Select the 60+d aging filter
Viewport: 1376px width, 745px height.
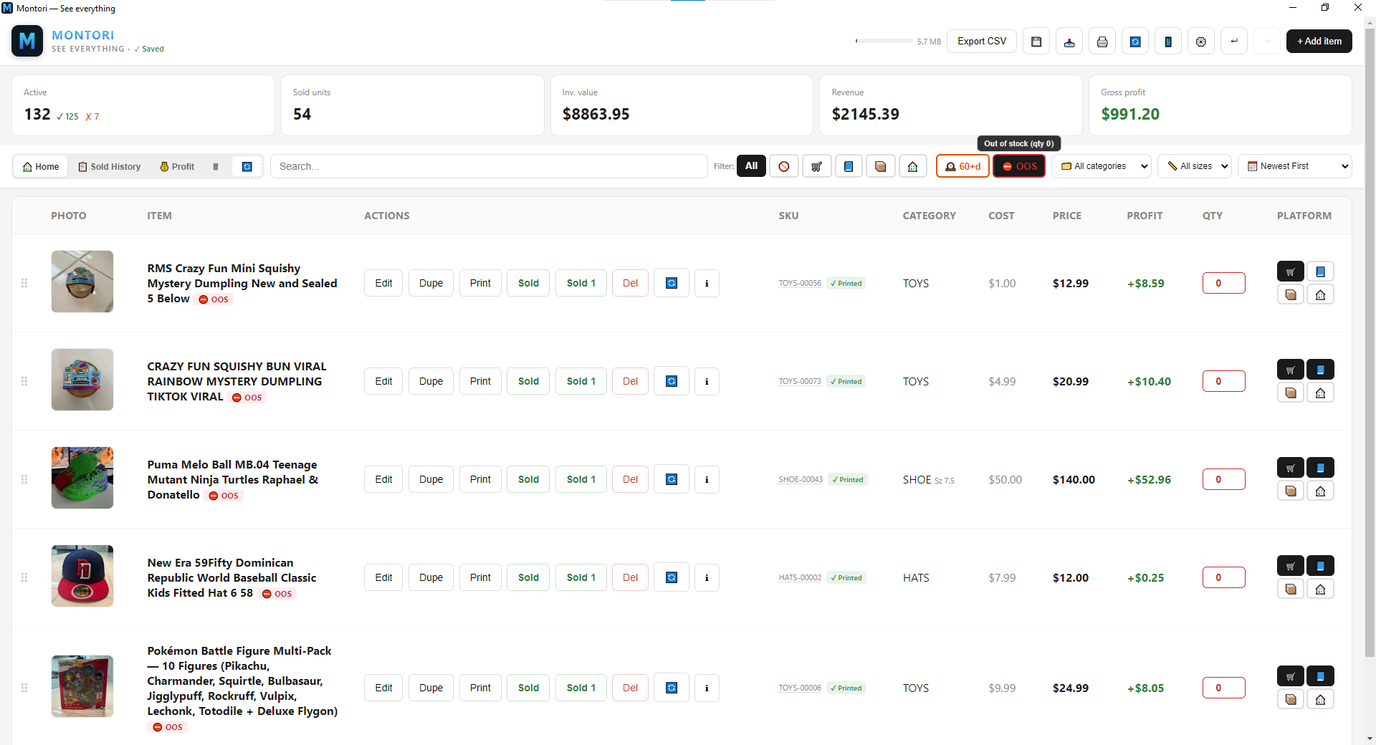click(962, 166)
